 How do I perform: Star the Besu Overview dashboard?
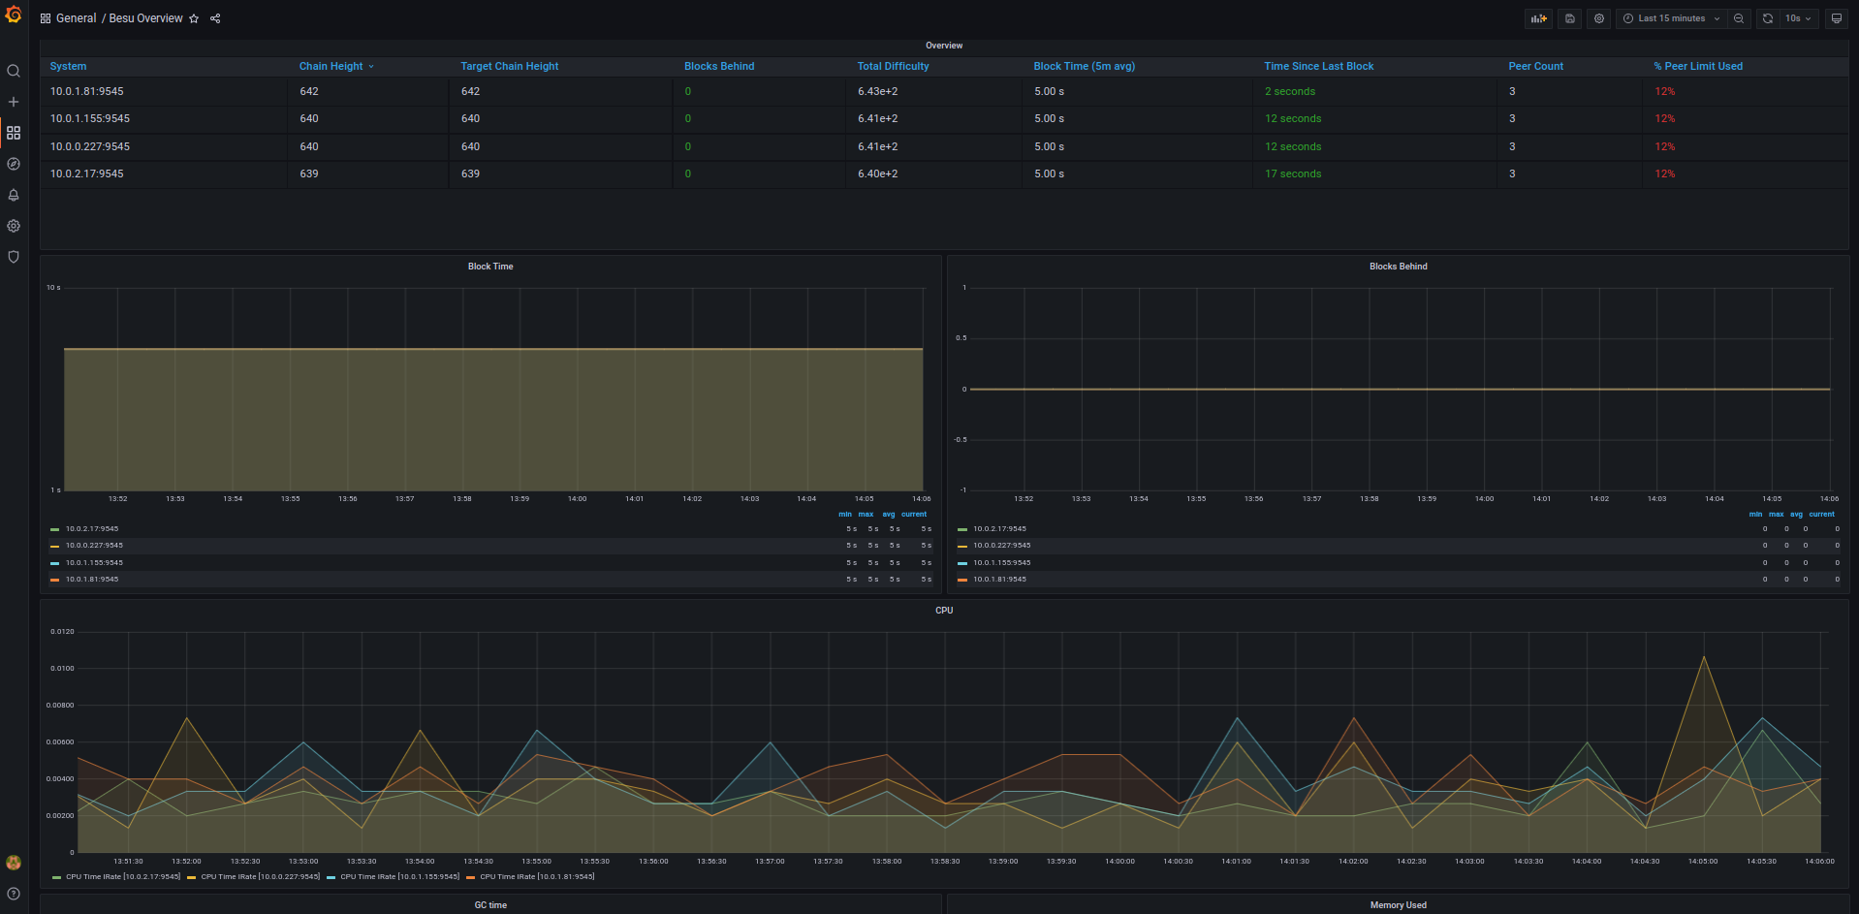194,18
